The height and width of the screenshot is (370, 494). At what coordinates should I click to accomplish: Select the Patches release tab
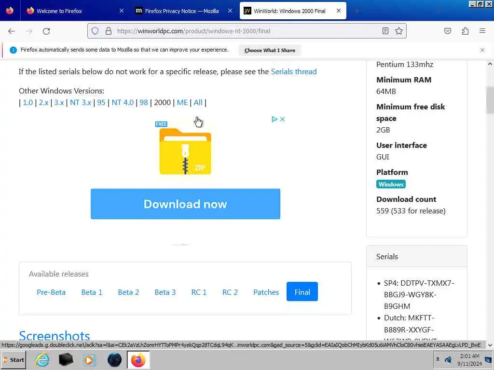[266, 292]
